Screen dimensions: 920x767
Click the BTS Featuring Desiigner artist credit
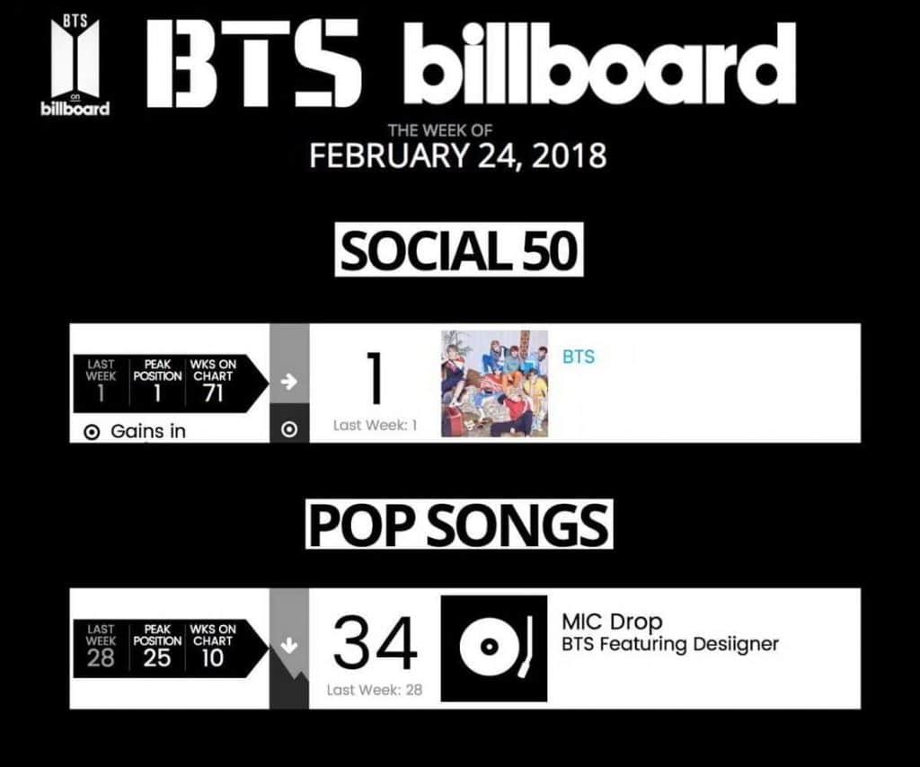pos(669,644)
